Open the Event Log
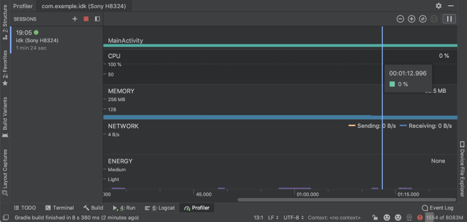The width and height of the screenshot is (467, 222). (x=438, y=208)
